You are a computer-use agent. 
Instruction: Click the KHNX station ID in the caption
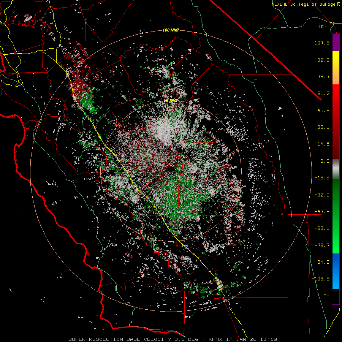(216, 339)
